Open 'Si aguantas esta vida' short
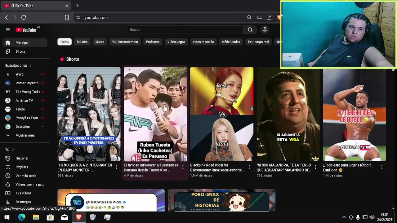The height and width of the screenshot is (223, 397). coord(288,115)
